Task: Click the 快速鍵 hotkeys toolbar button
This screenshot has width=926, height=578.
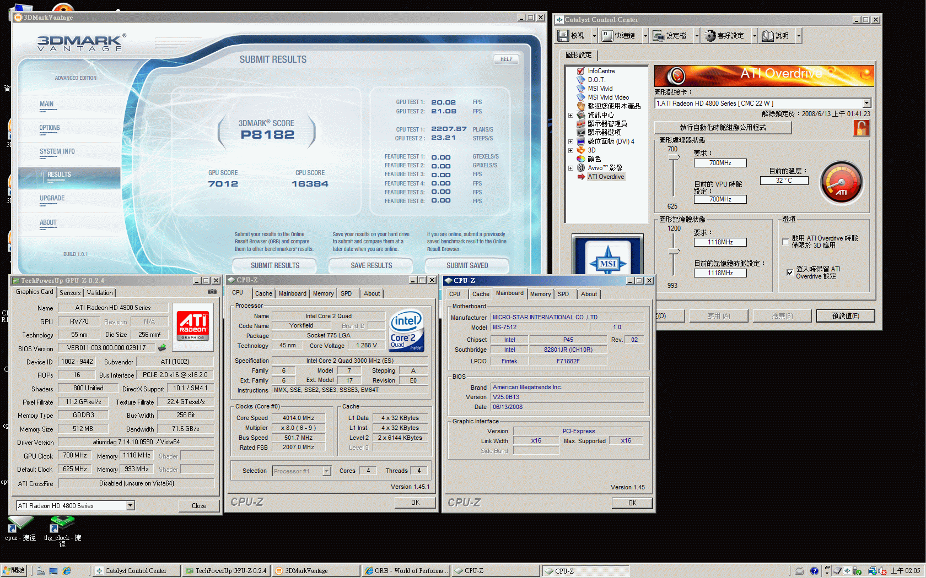Action: 619,36
